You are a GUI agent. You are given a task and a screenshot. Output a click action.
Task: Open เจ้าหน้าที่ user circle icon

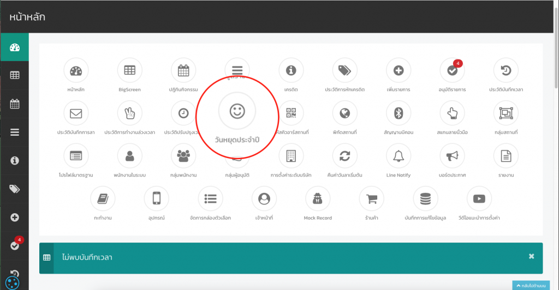(264, 198)
